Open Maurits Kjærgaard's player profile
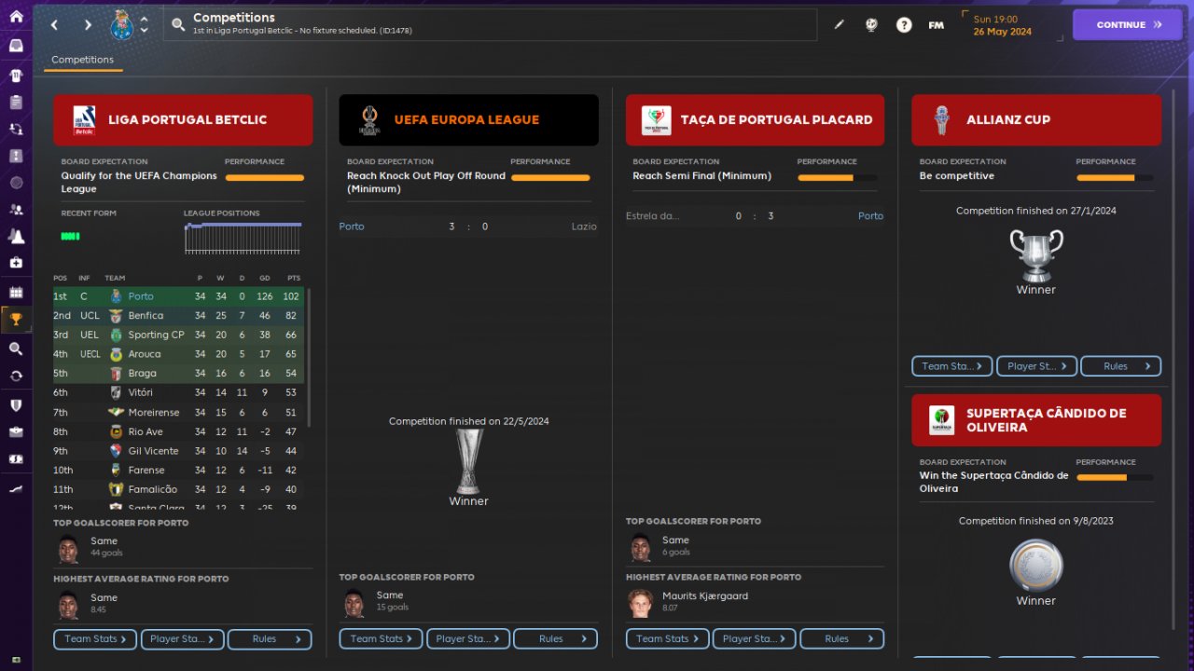Screen dimensions: 1194x671 pos(705,596)
